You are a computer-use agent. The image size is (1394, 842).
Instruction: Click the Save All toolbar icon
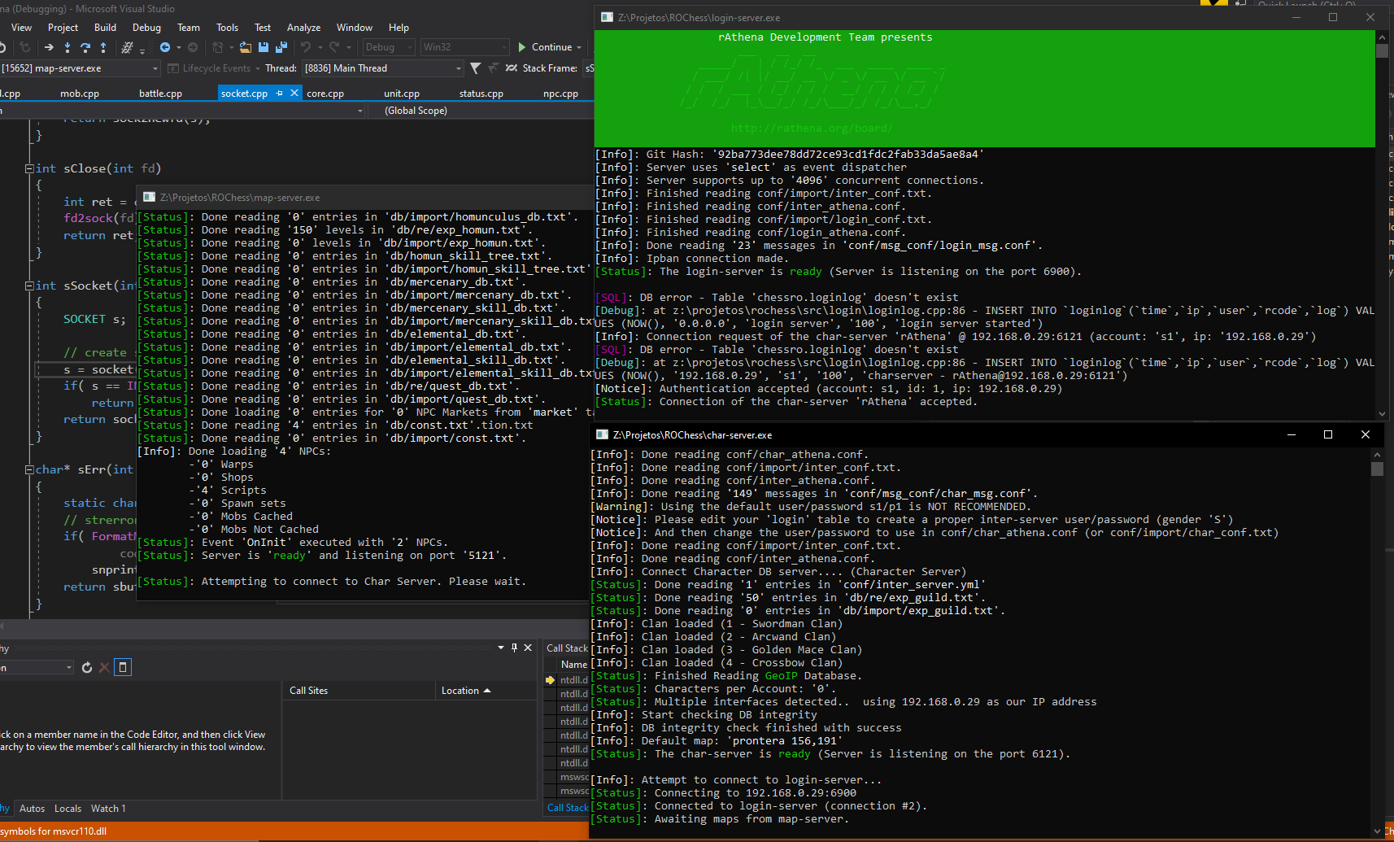pyautogui.click(x=282, y=47)
